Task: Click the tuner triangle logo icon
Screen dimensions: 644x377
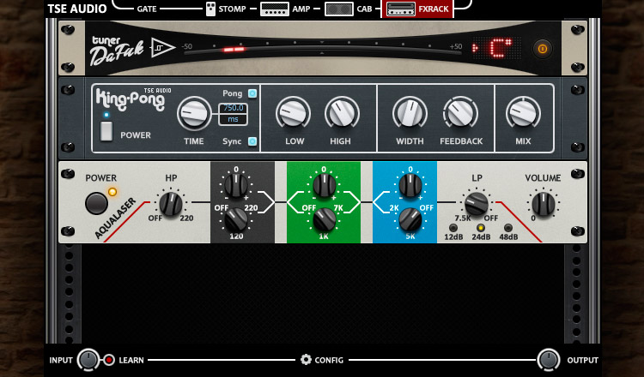Action: [x=162, y=48]
